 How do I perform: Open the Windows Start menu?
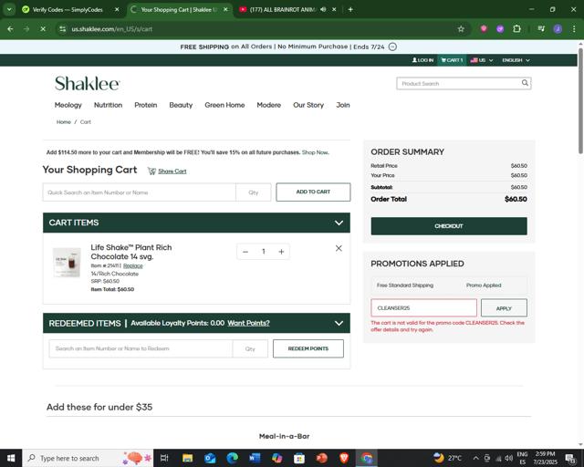[11, 458]
